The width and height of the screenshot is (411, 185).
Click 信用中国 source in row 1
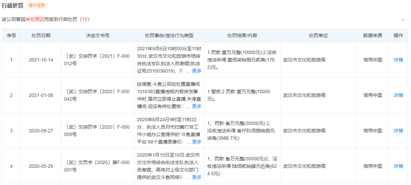click(x=373, y=60)
